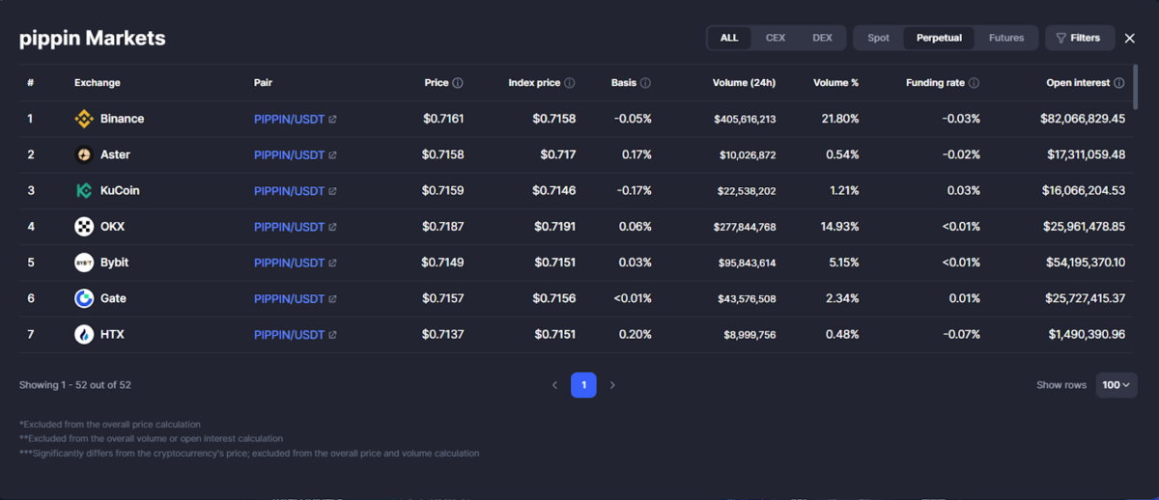Image resolution: width=1159 pixels, height=500 pixels.
Task: Click the Gate exchange name
Action: pyautogui.click(x=113, y=298)
